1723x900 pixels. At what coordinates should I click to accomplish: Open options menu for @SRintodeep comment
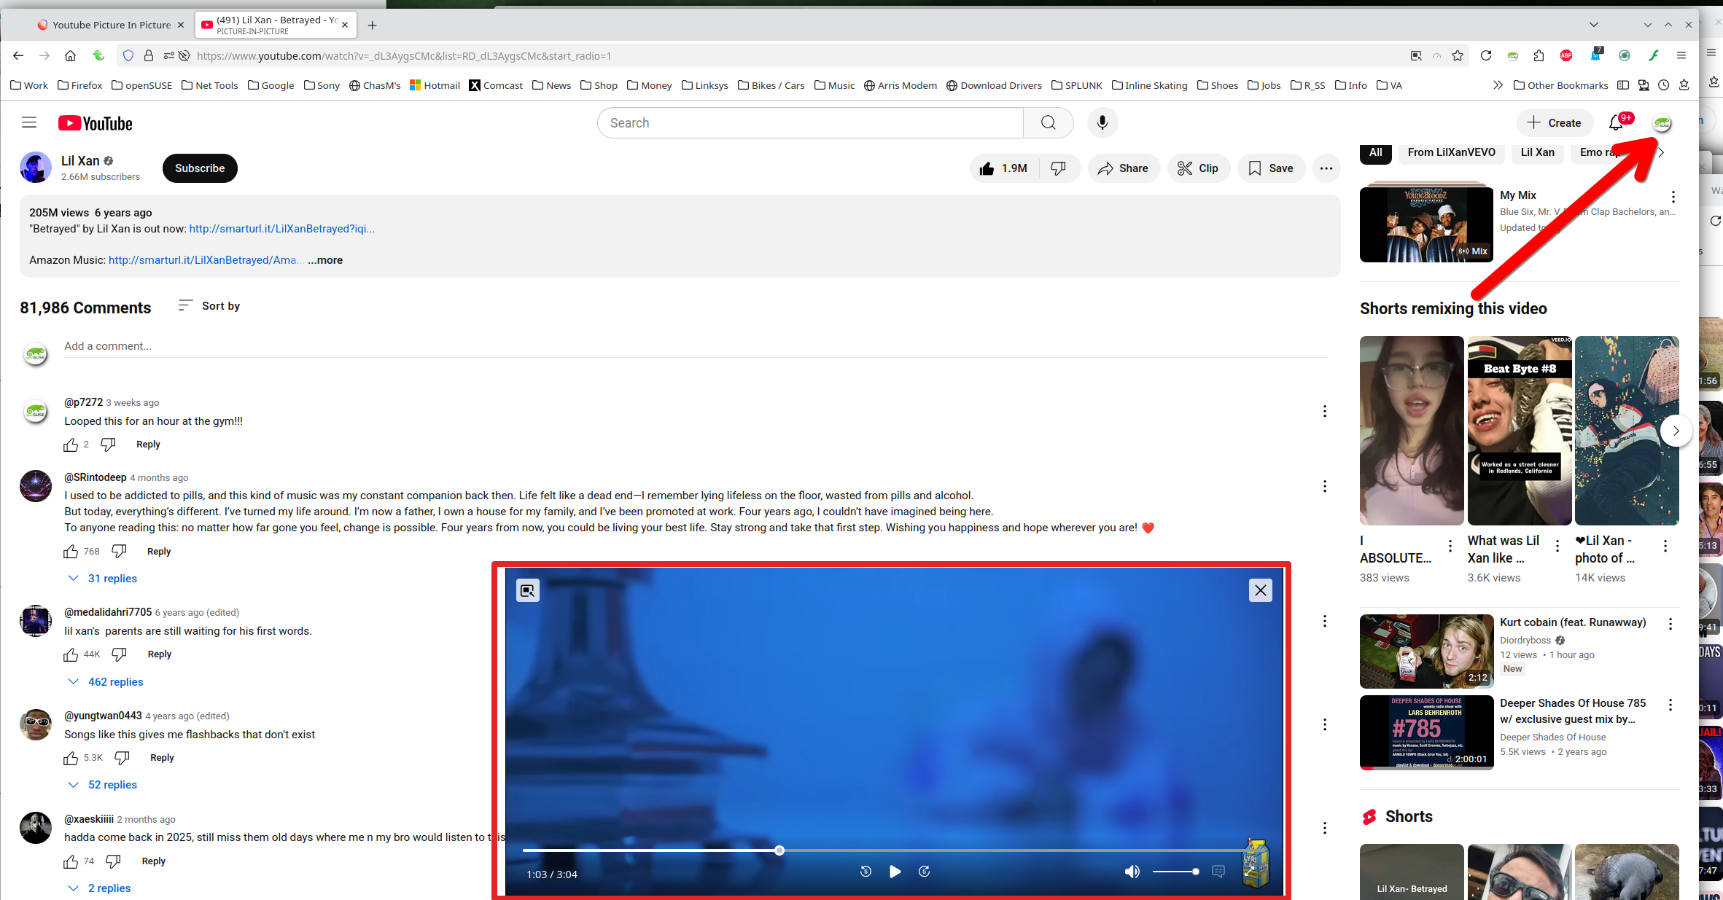(1325, 486)
